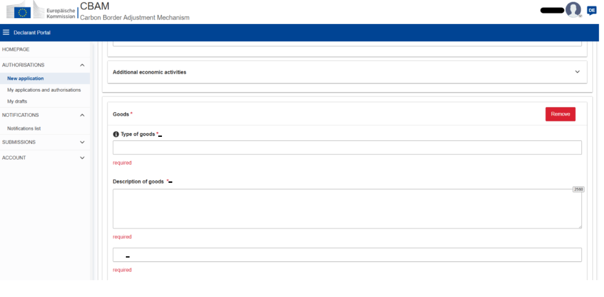604x297 pixels.
Task: Click the DE language selector badge
Action: click(x=592, y=10)
